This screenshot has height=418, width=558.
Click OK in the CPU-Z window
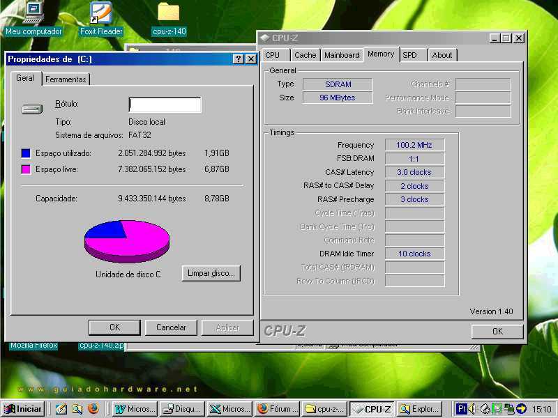497,332
